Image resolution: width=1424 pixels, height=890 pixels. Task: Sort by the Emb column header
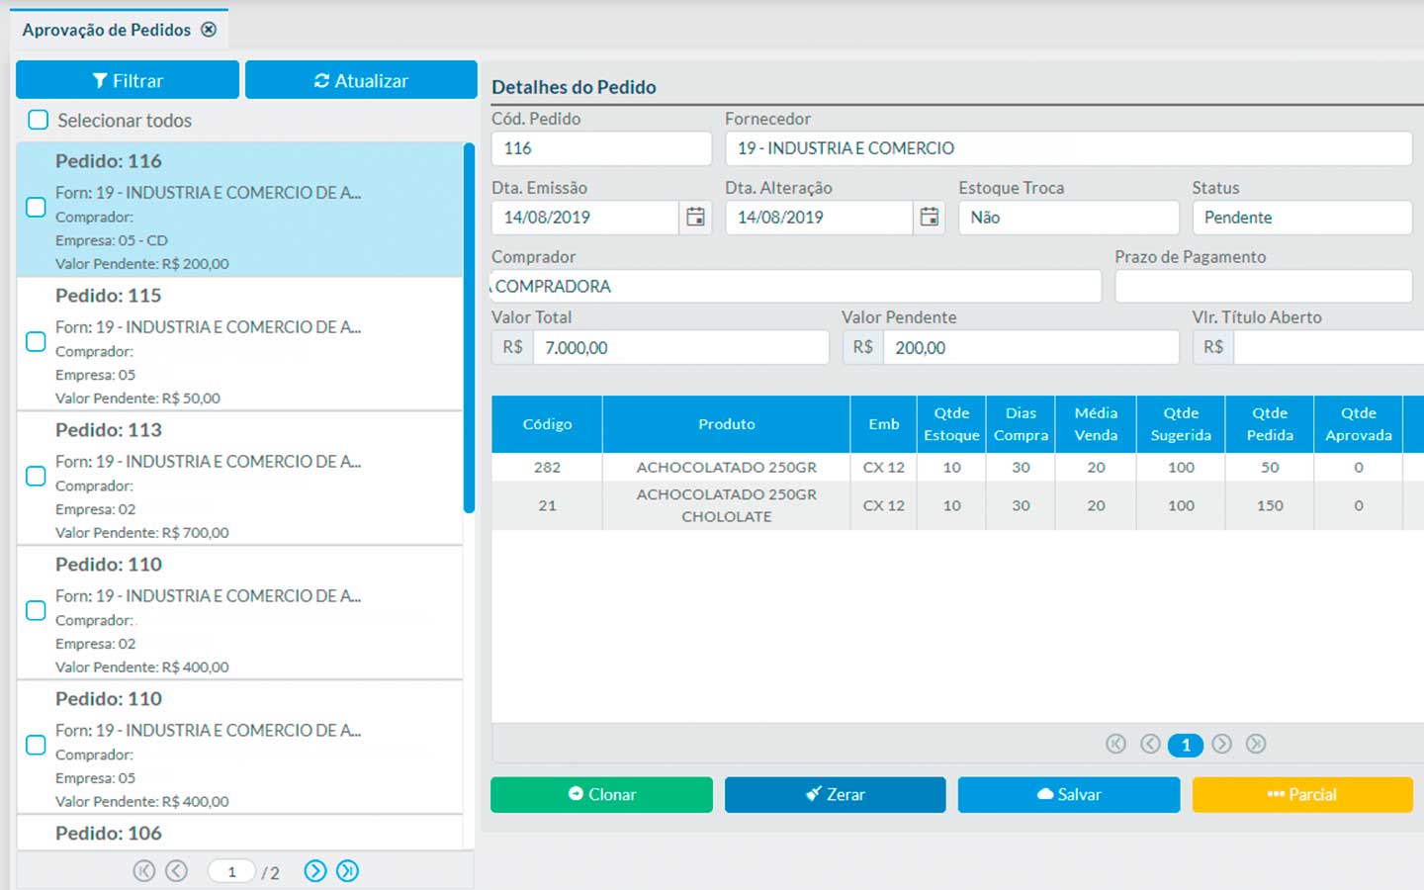(x=883, y=424)
